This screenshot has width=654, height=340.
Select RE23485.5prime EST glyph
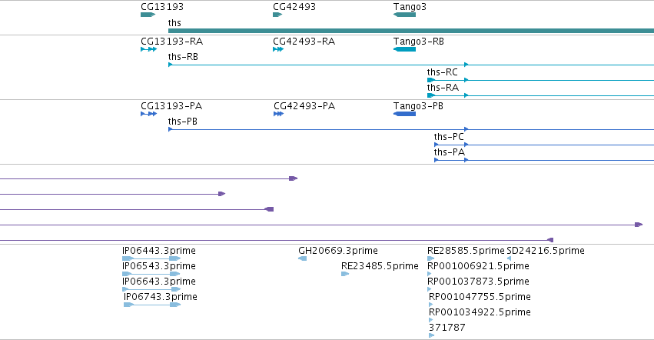click(345, 274)
